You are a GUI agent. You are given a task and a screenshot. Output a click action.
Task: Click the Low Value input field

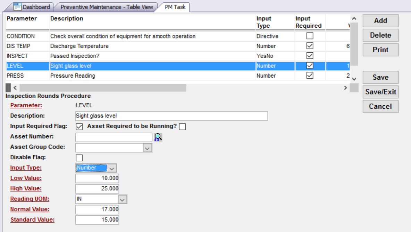(x=97, y=178)
